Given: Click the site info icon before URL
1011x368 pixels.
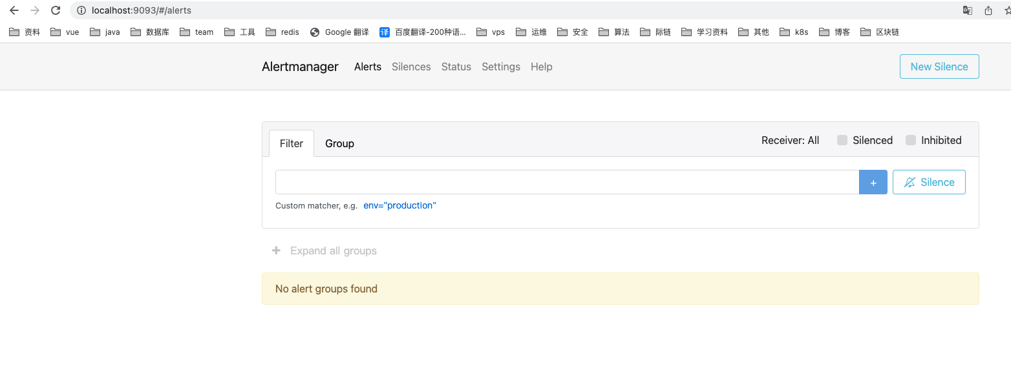Looking at the screenshot, I should pyautogui.click(x=81, y=10).
